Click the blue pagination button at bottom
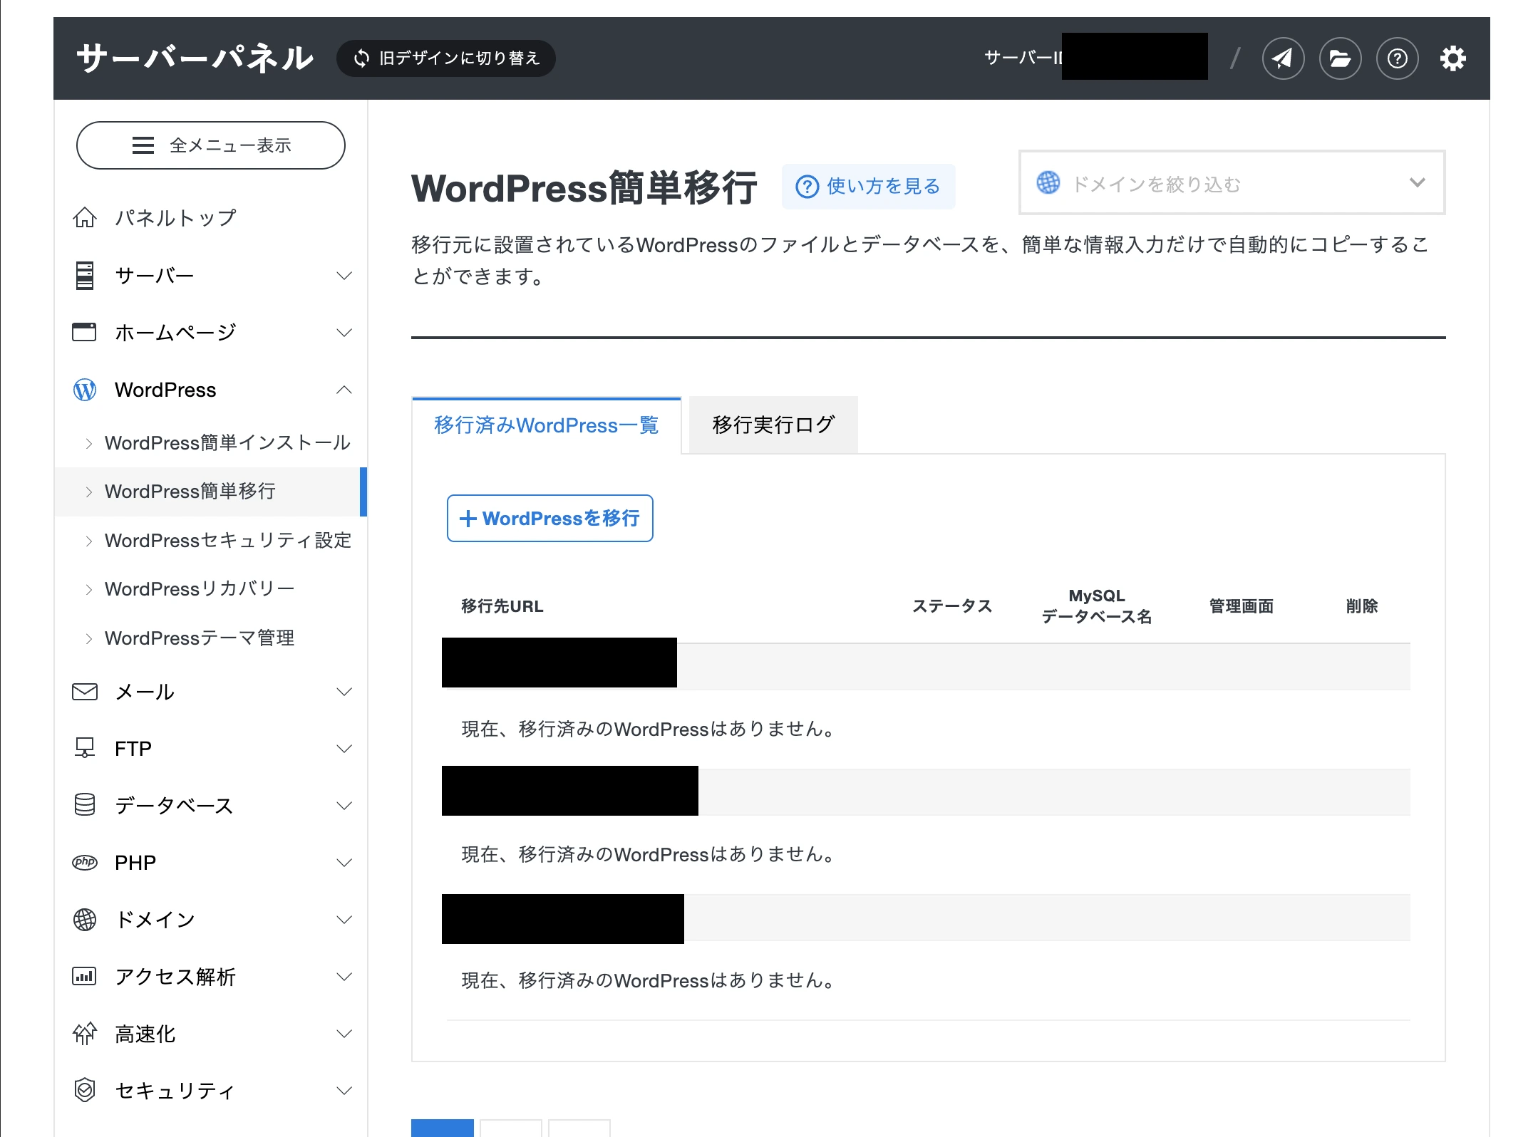This screenshot has height=1137, width=1538. (x=442, y=1128)
